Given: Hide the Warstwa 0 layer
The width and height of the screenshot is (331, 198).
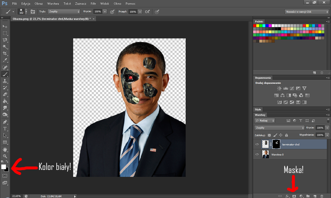Looking at the screenshot, I should (257, 154).
